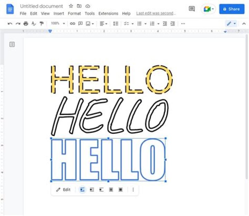249x216 pixels.
Task: Open the Insert menu
Action: [59, 14]
